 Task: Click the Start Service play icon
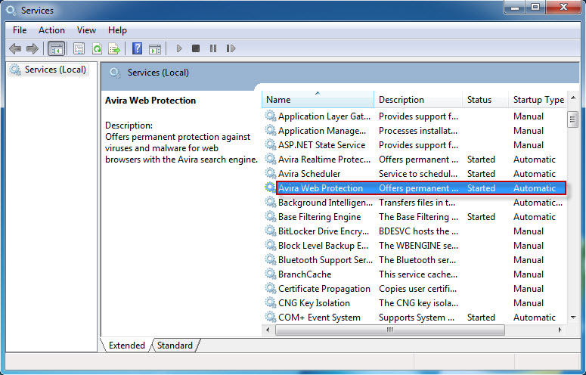(x=179, y=48)
